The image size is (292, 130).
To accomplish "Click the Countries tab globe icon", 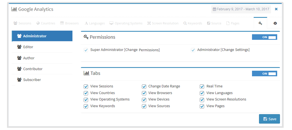I will (x=38, y=23).
